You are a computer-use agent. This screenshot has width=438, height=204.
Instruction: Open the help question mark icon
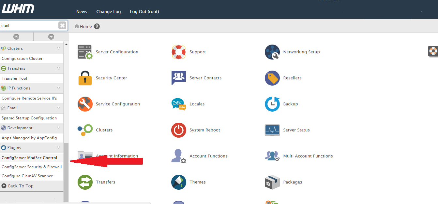point(97,26)
